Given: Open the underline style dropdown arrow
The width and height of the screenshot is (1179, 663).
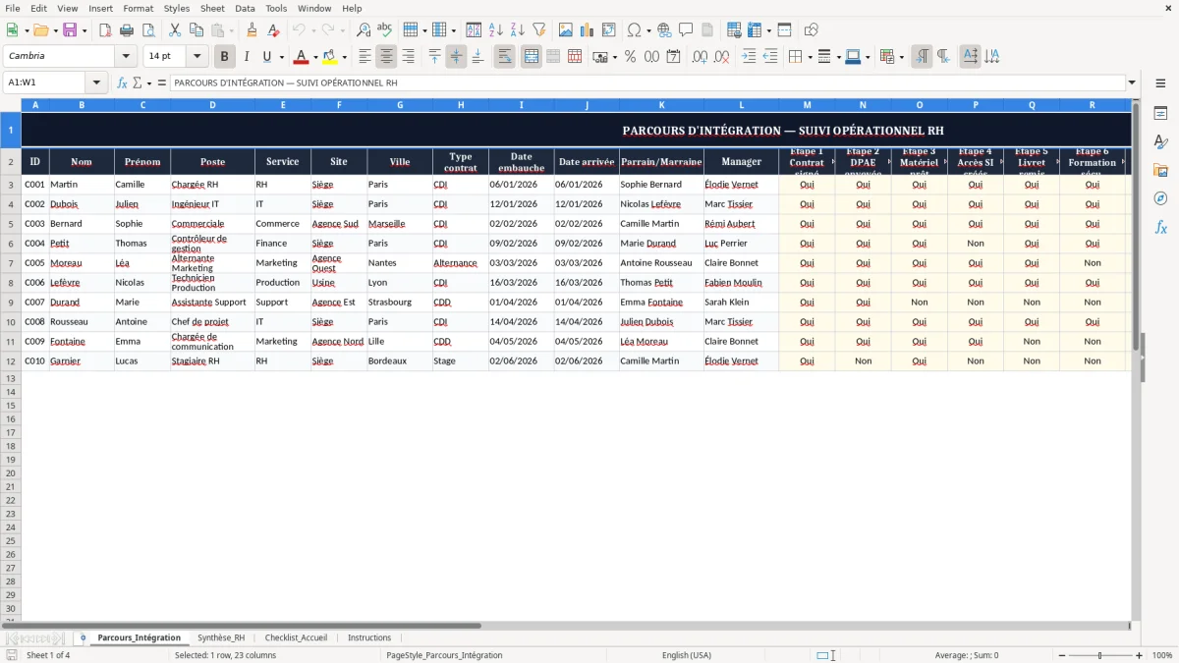Looking at the screenshot, I should pyautogui.click(x=281, y=57).
